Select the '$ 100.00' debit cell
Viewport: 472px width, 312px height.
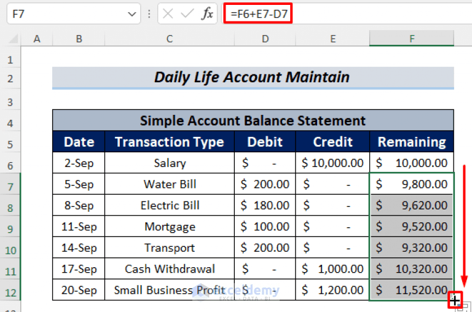(265, 226)
